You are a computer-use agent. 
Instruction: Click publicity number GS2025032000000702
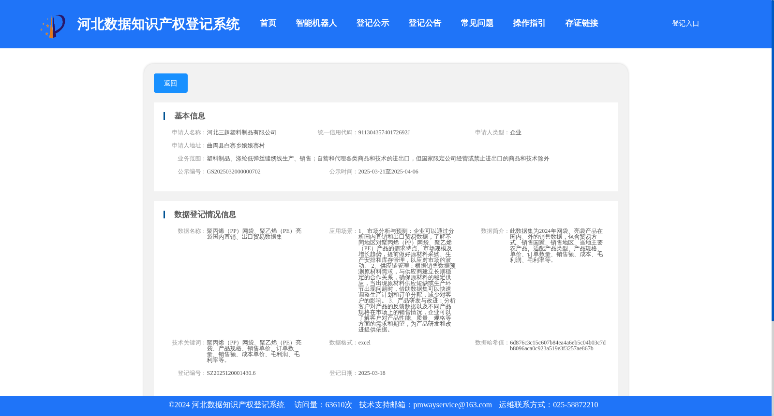click(234, 172)
